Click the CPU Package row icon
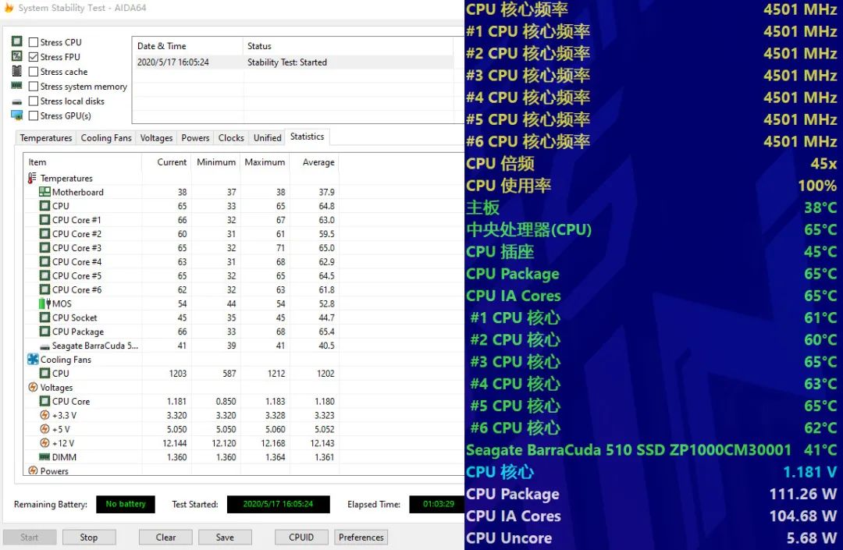Image resolution: width=843 pixels, height=550 pixels. click(44, 332)
